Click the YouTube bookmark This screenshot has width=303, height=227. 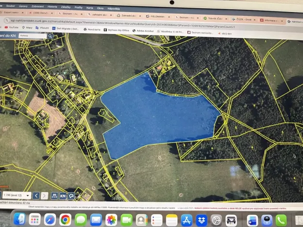pos(10,28)
